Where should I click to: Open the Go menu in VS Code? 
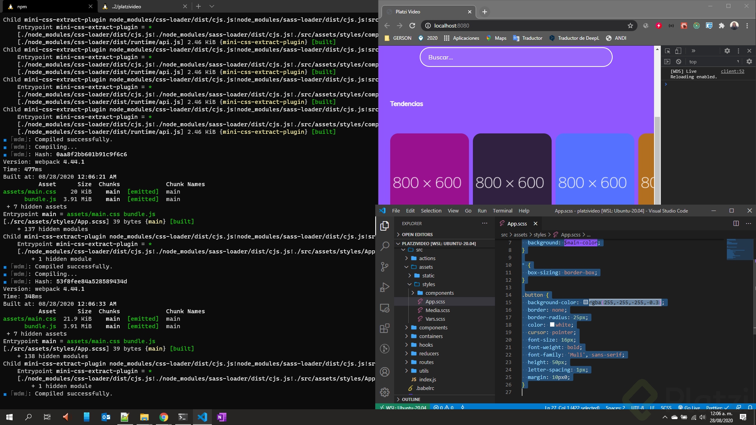(x=468, y=211)
